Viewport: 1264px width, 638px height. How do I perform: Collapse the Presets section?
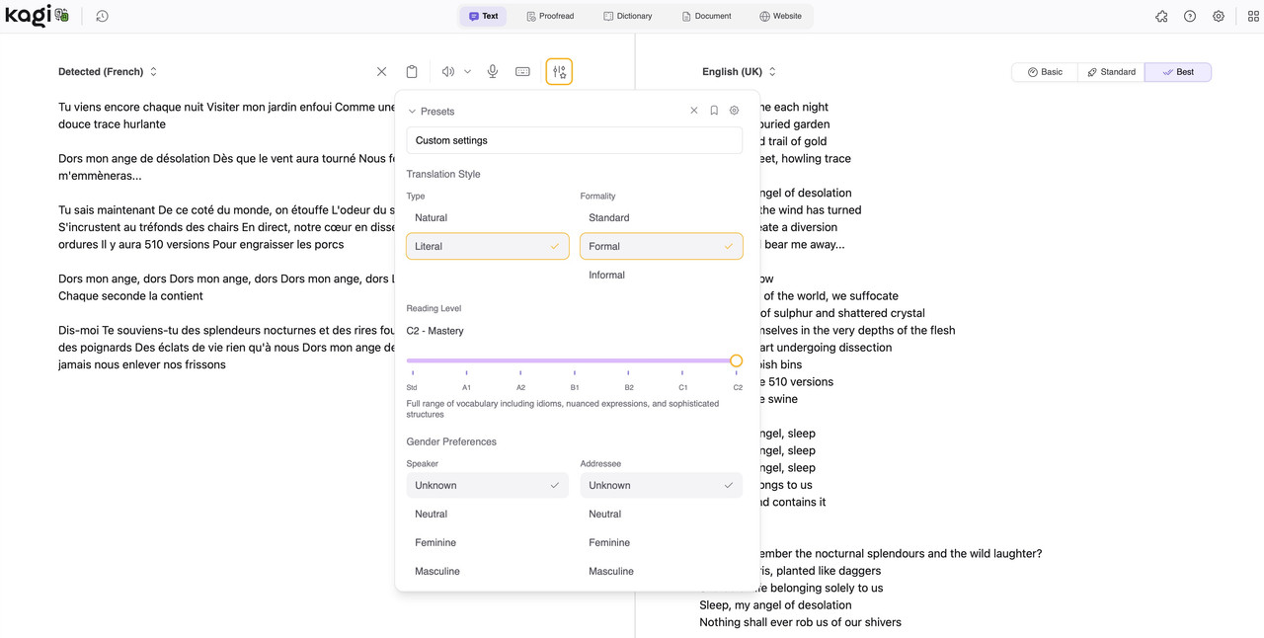pos(431,112)
